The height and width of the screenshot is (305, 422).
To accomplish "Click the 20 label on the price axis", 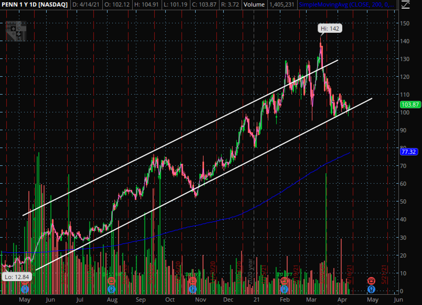I will (x=403, y=255).
